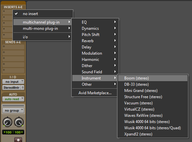
Task: Click the output window icon beside StereoMntr
Action: click(23, 88)
